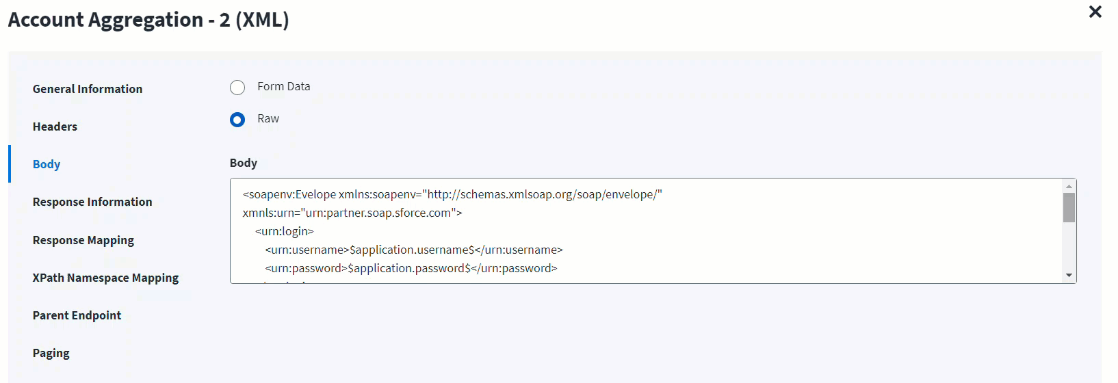Open the Response Mapping section
Viewport: 1118px width, 383px height.
[83, 240]
